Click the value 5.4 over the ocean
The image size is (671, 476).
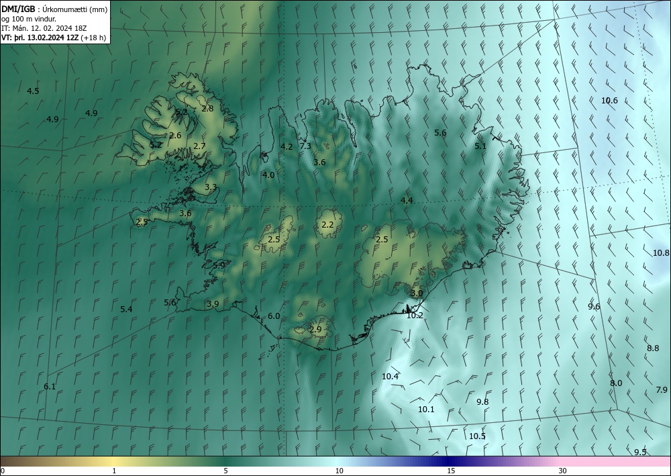(126, 309)
